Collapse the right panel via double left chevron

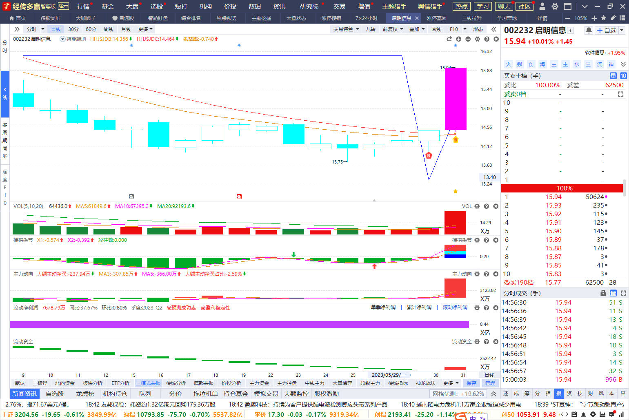point(494,29)
